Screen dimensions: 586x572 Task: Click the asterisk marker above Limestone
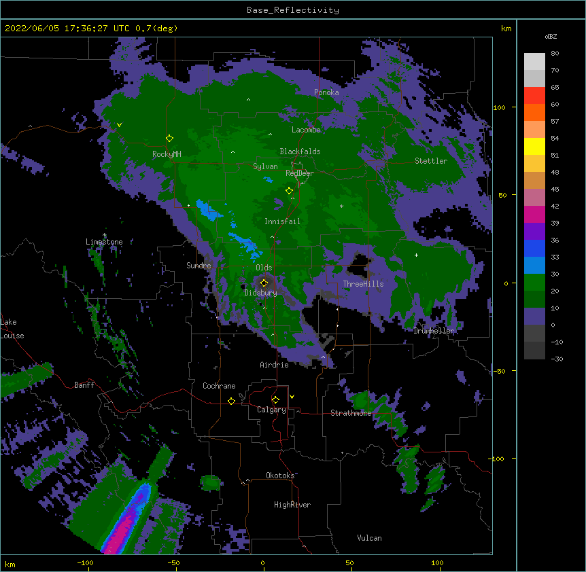[104, 235]
